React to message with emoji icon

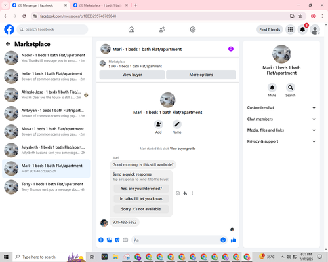click(x=178, y=193)
